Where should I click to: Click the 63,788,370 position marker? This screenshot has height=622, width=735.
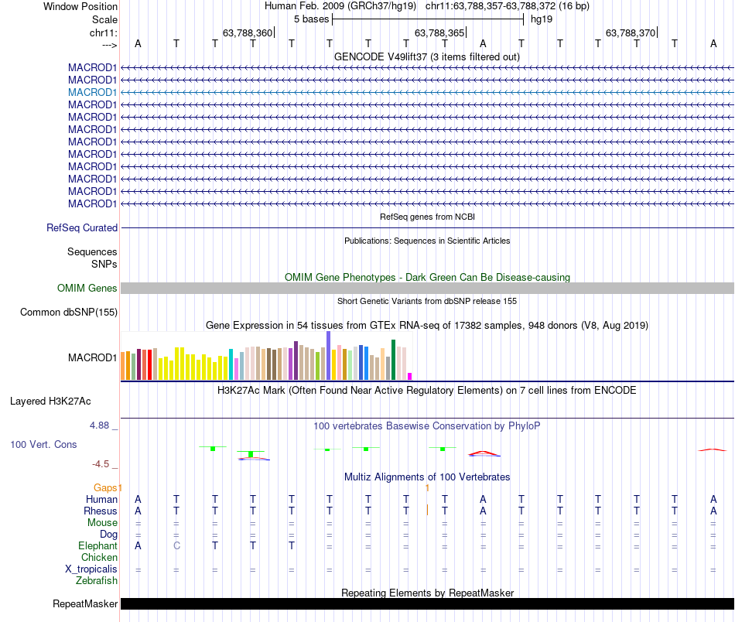(631, 32)
